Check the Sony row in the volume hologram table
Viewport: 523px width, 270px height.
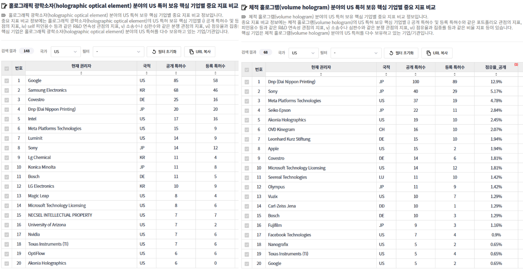point(246,91)
